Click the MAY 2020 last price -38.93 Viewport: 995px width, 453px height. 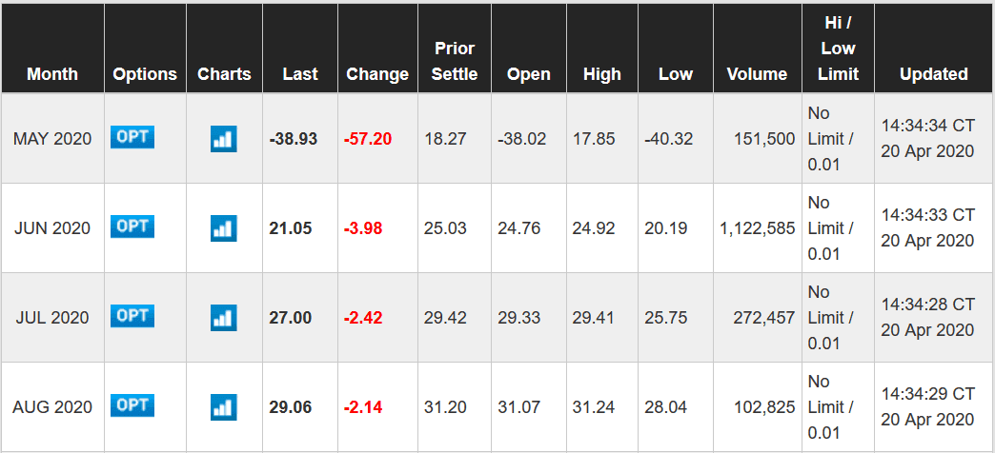pyautogui.click(x=293, y=139)
